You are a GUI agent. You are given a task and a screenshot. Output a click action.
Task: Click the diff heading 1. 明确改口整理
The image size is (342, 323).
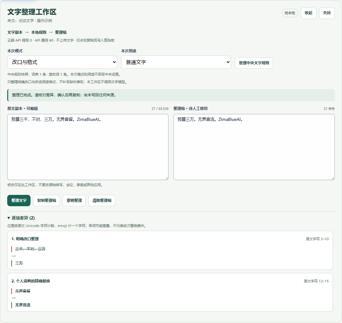(25, 239)
